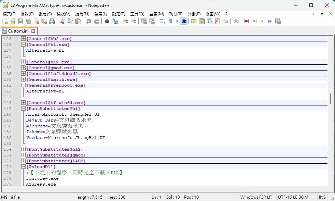The width and height of the screenshot is (335, 201).
Task: Click the vertical scrollbar thumb
Action: (x=330, y=99)
